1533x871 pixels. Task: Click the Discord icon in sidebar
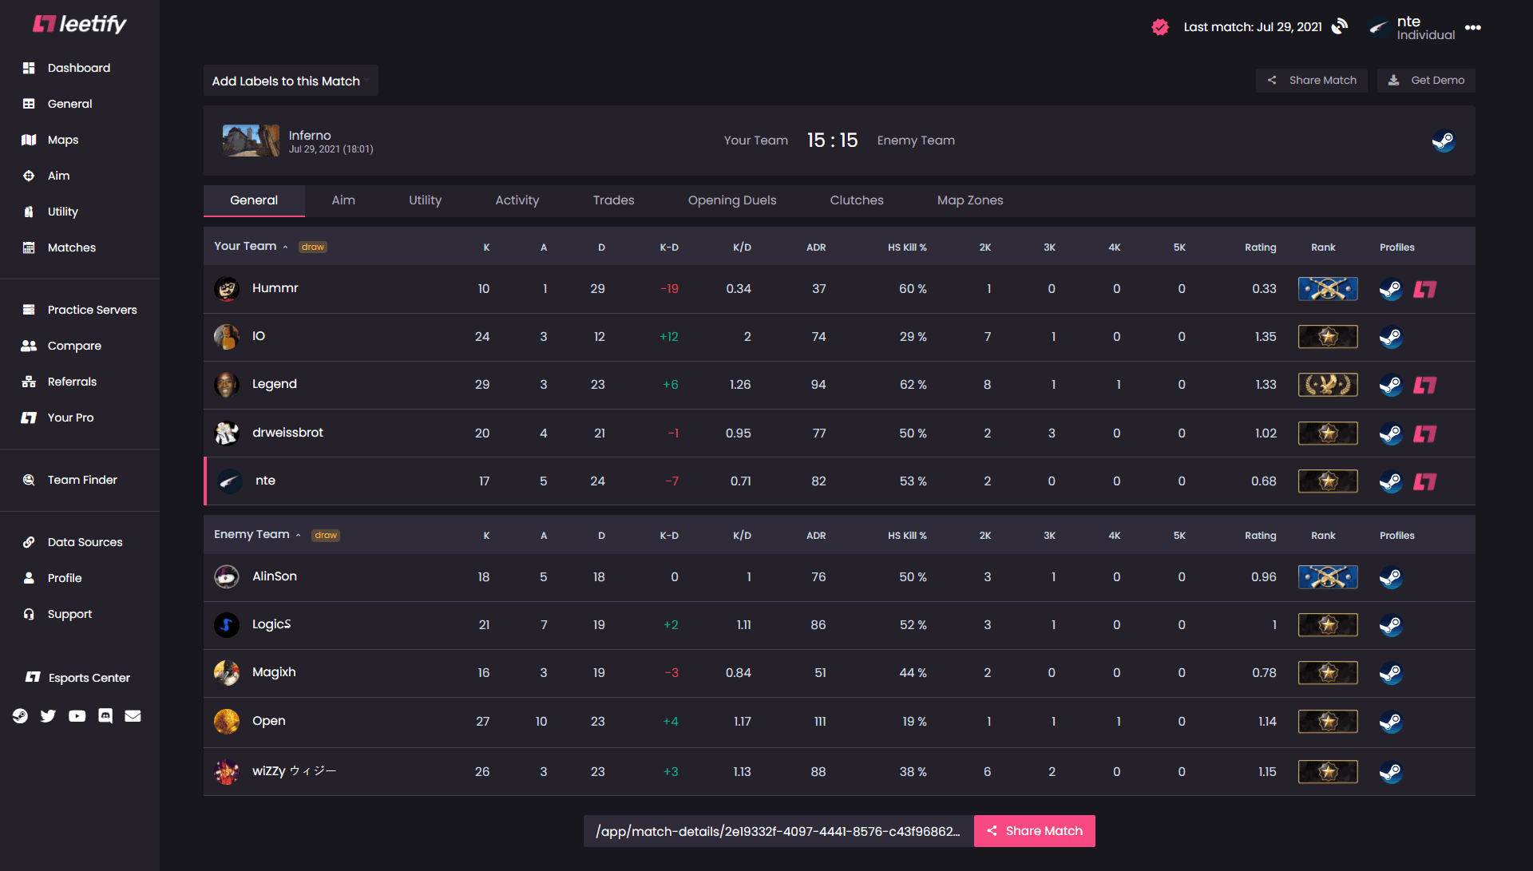(105, 715)
